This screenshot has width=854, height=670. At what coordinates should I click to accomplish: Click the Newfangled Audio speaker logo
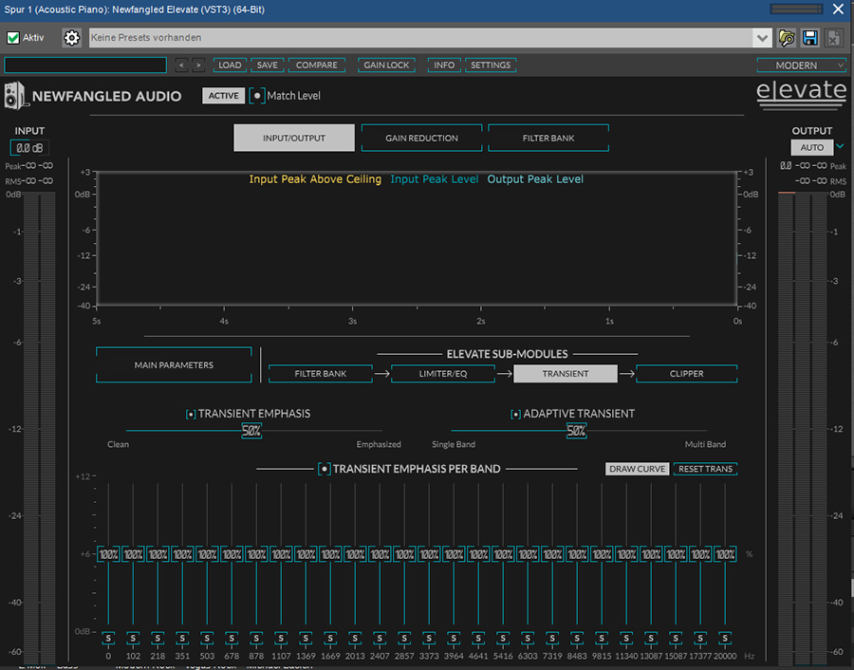(14, 96)
